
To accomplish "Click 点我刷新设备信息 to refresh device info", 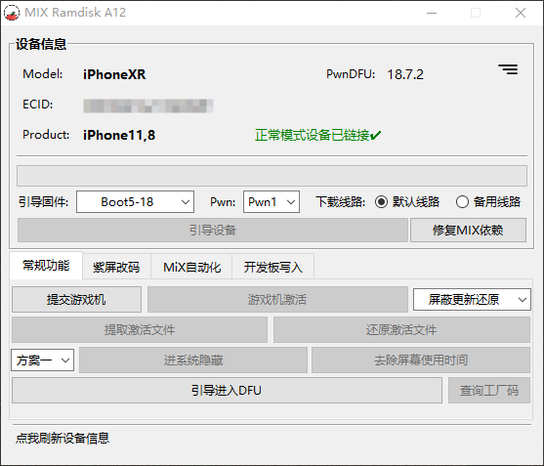I will click(63, 439).
